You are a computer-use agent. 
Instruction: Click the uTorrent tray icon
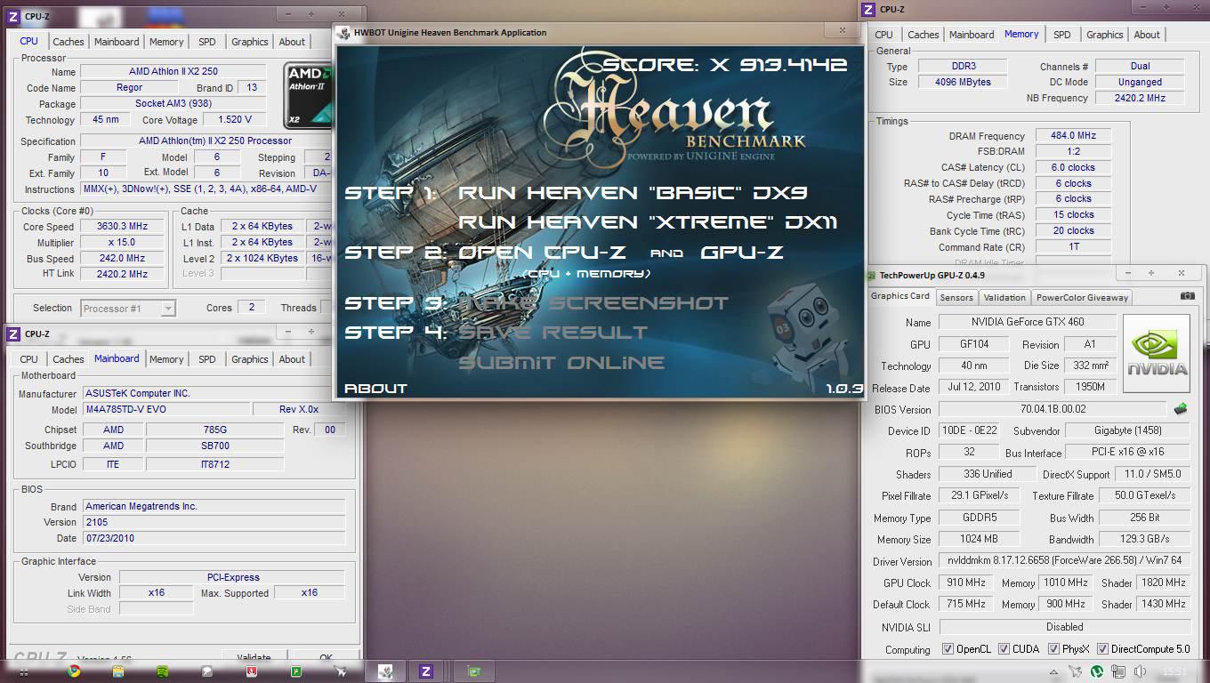[x=1097, y=671]
